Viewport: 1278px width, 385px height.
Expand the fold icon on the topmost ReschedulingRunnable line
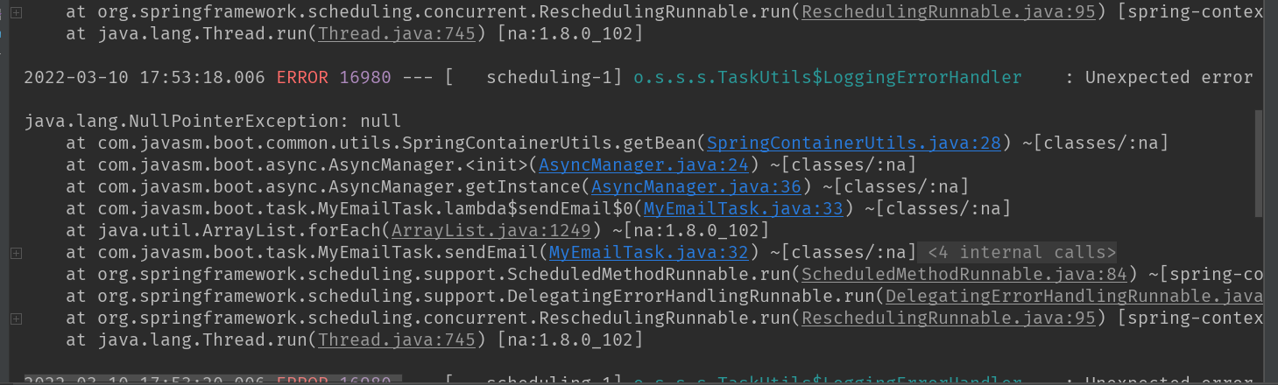(x=16, y=12)
